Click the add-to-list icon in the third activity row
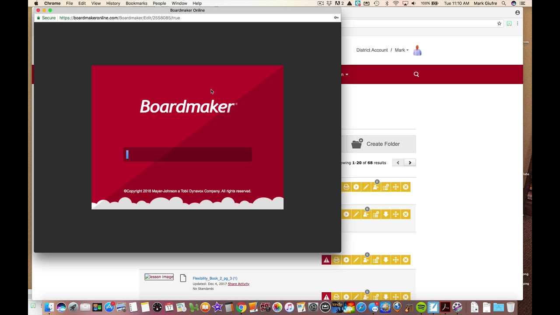Viewport: 560px width, 315px height. coord(376,260)
